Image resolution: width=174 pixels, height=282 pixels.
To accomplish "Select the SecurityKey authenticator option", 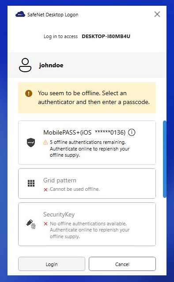I will [x=87, y=224].
